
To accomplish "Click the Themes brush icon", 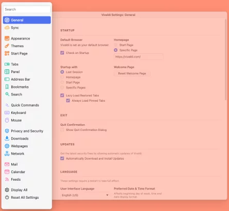I will point(7,46).
